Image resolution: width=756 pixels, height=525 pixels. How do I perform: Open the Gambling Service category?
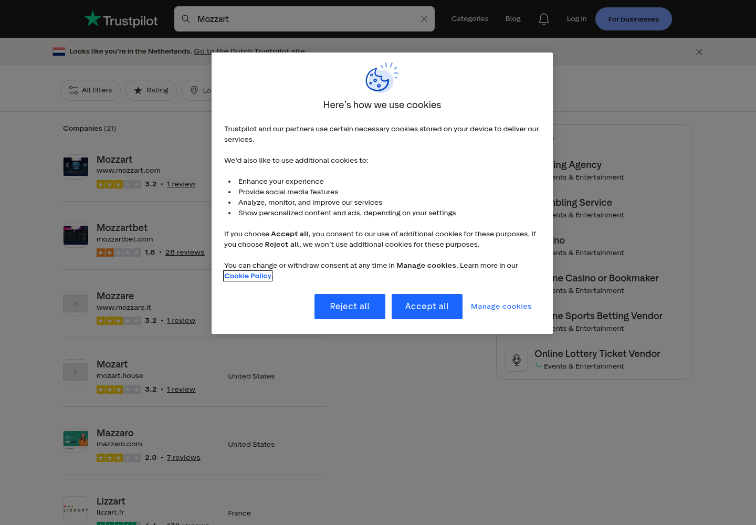click(583, 203)
